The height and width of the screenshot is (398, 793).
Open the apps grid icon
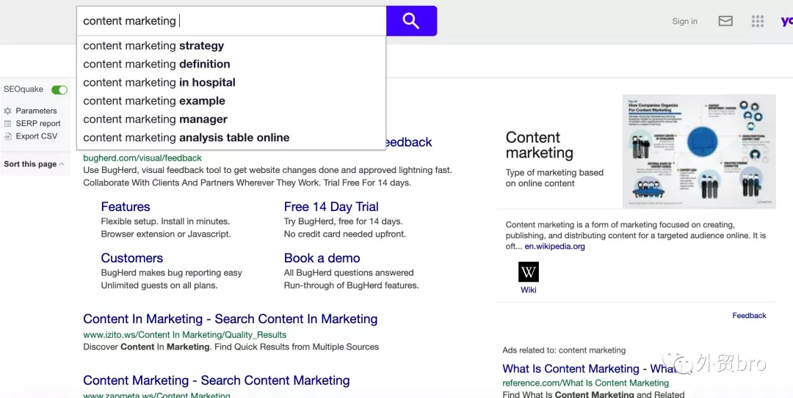coord(757,21)
